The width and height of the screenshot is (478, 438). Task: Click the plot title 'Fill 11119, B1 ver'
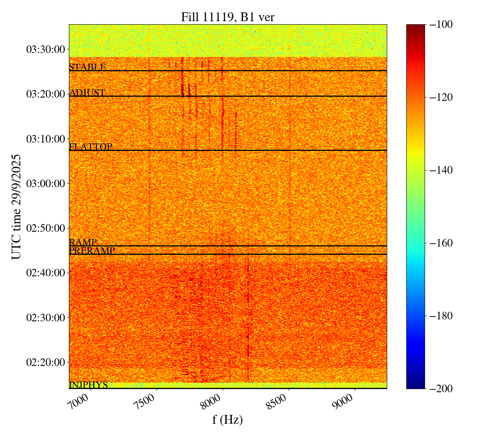tap(227, 17)
